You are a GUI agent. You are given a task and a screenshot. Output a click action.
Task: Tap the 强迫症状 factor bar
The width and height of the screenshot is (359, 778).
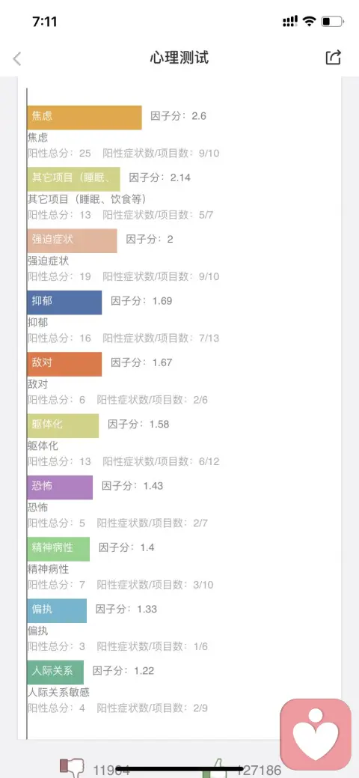coord(72,240)
